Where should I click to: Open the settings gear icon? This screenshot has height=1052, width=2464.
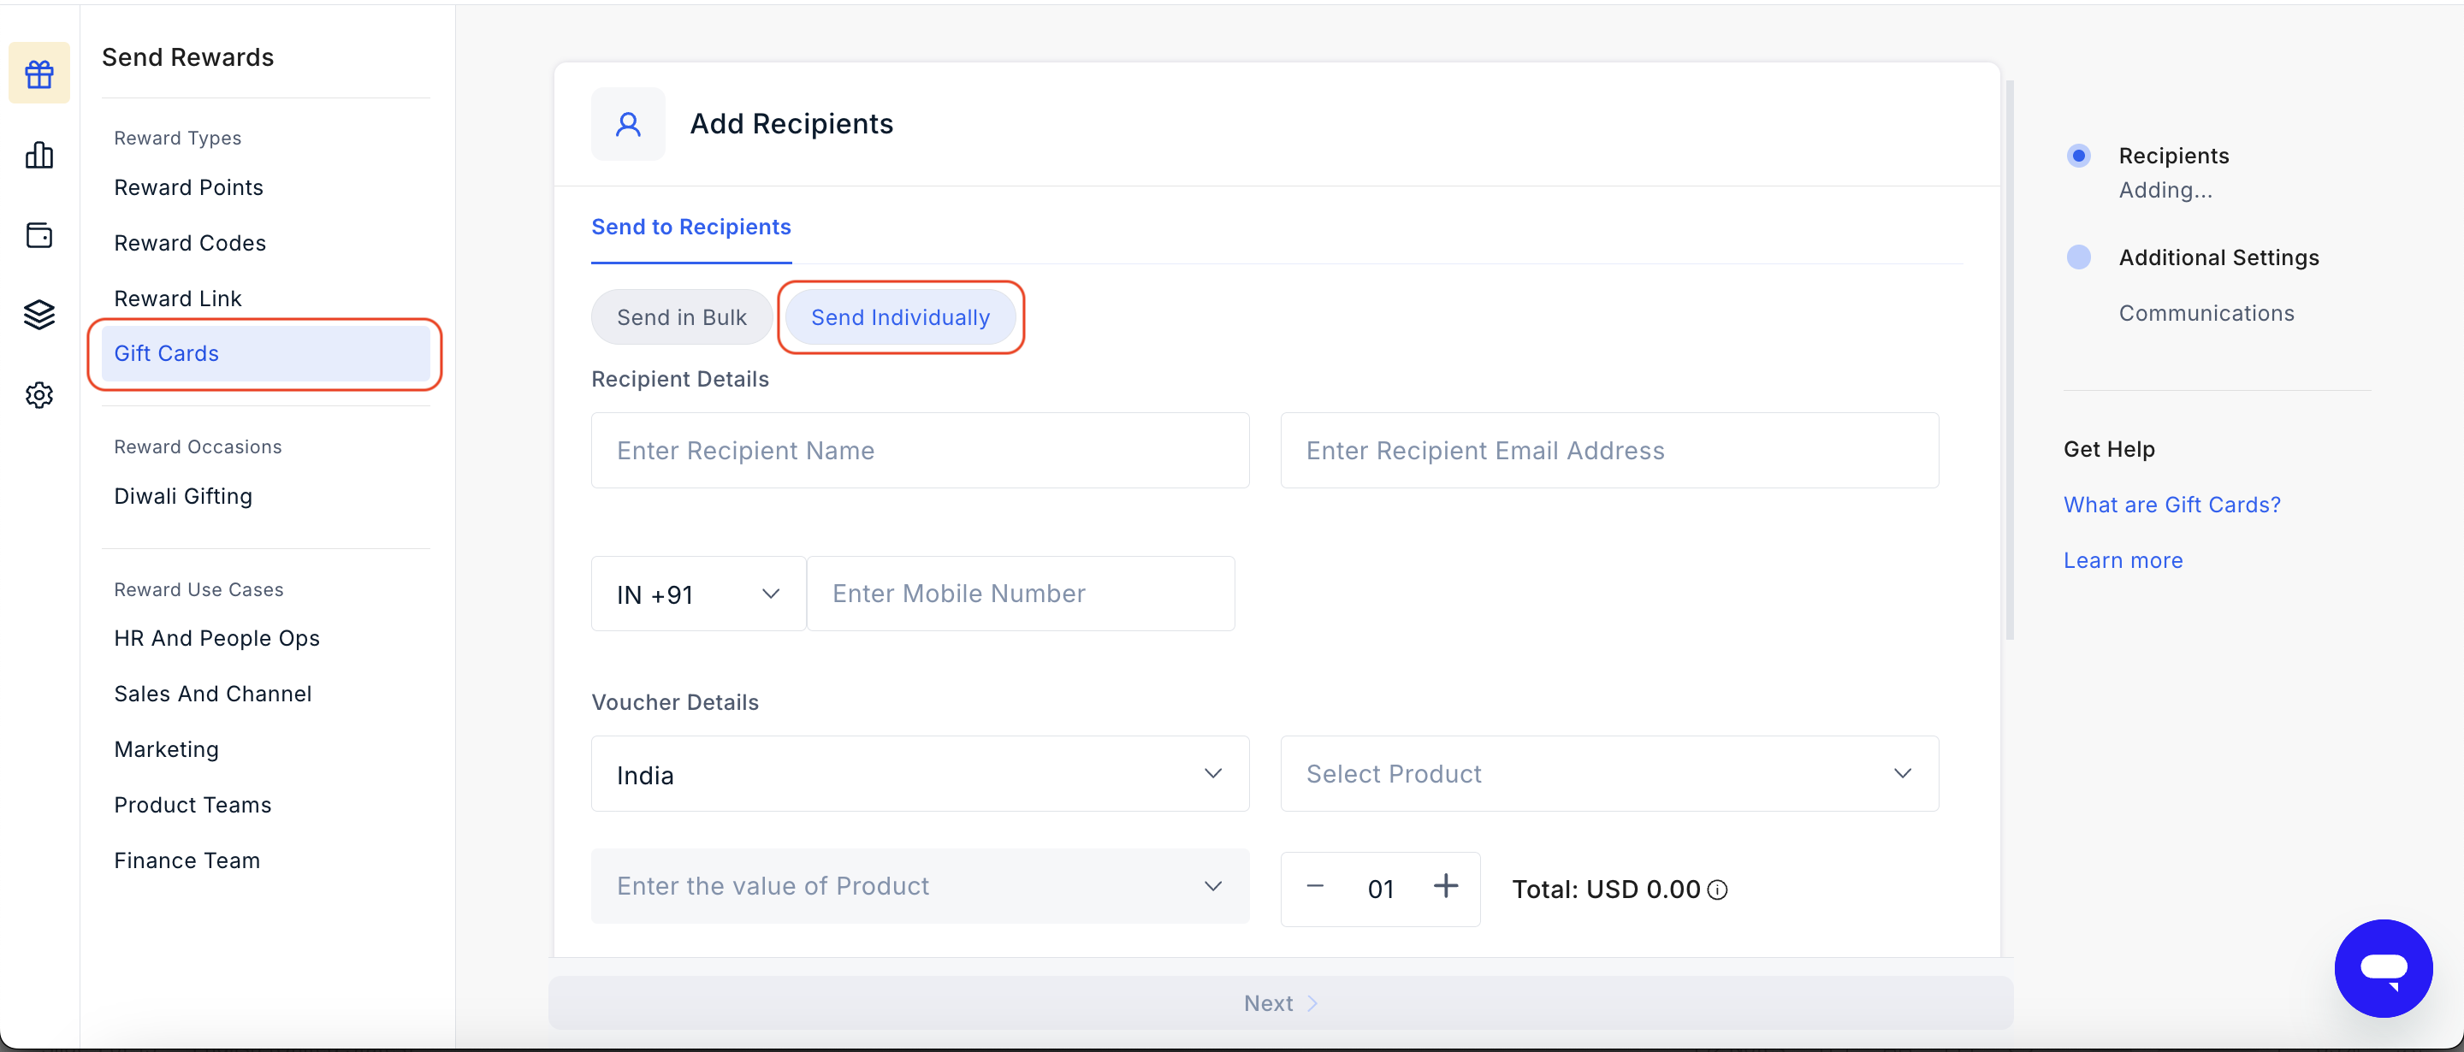(x=39, y=395)
